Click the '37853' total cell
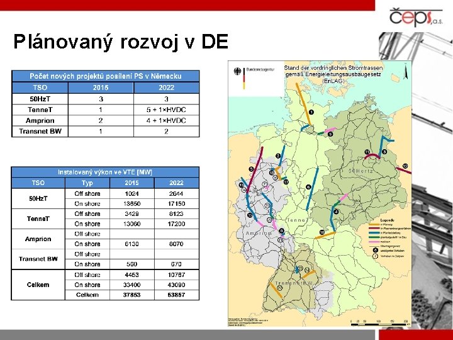 tap(131, 295)
